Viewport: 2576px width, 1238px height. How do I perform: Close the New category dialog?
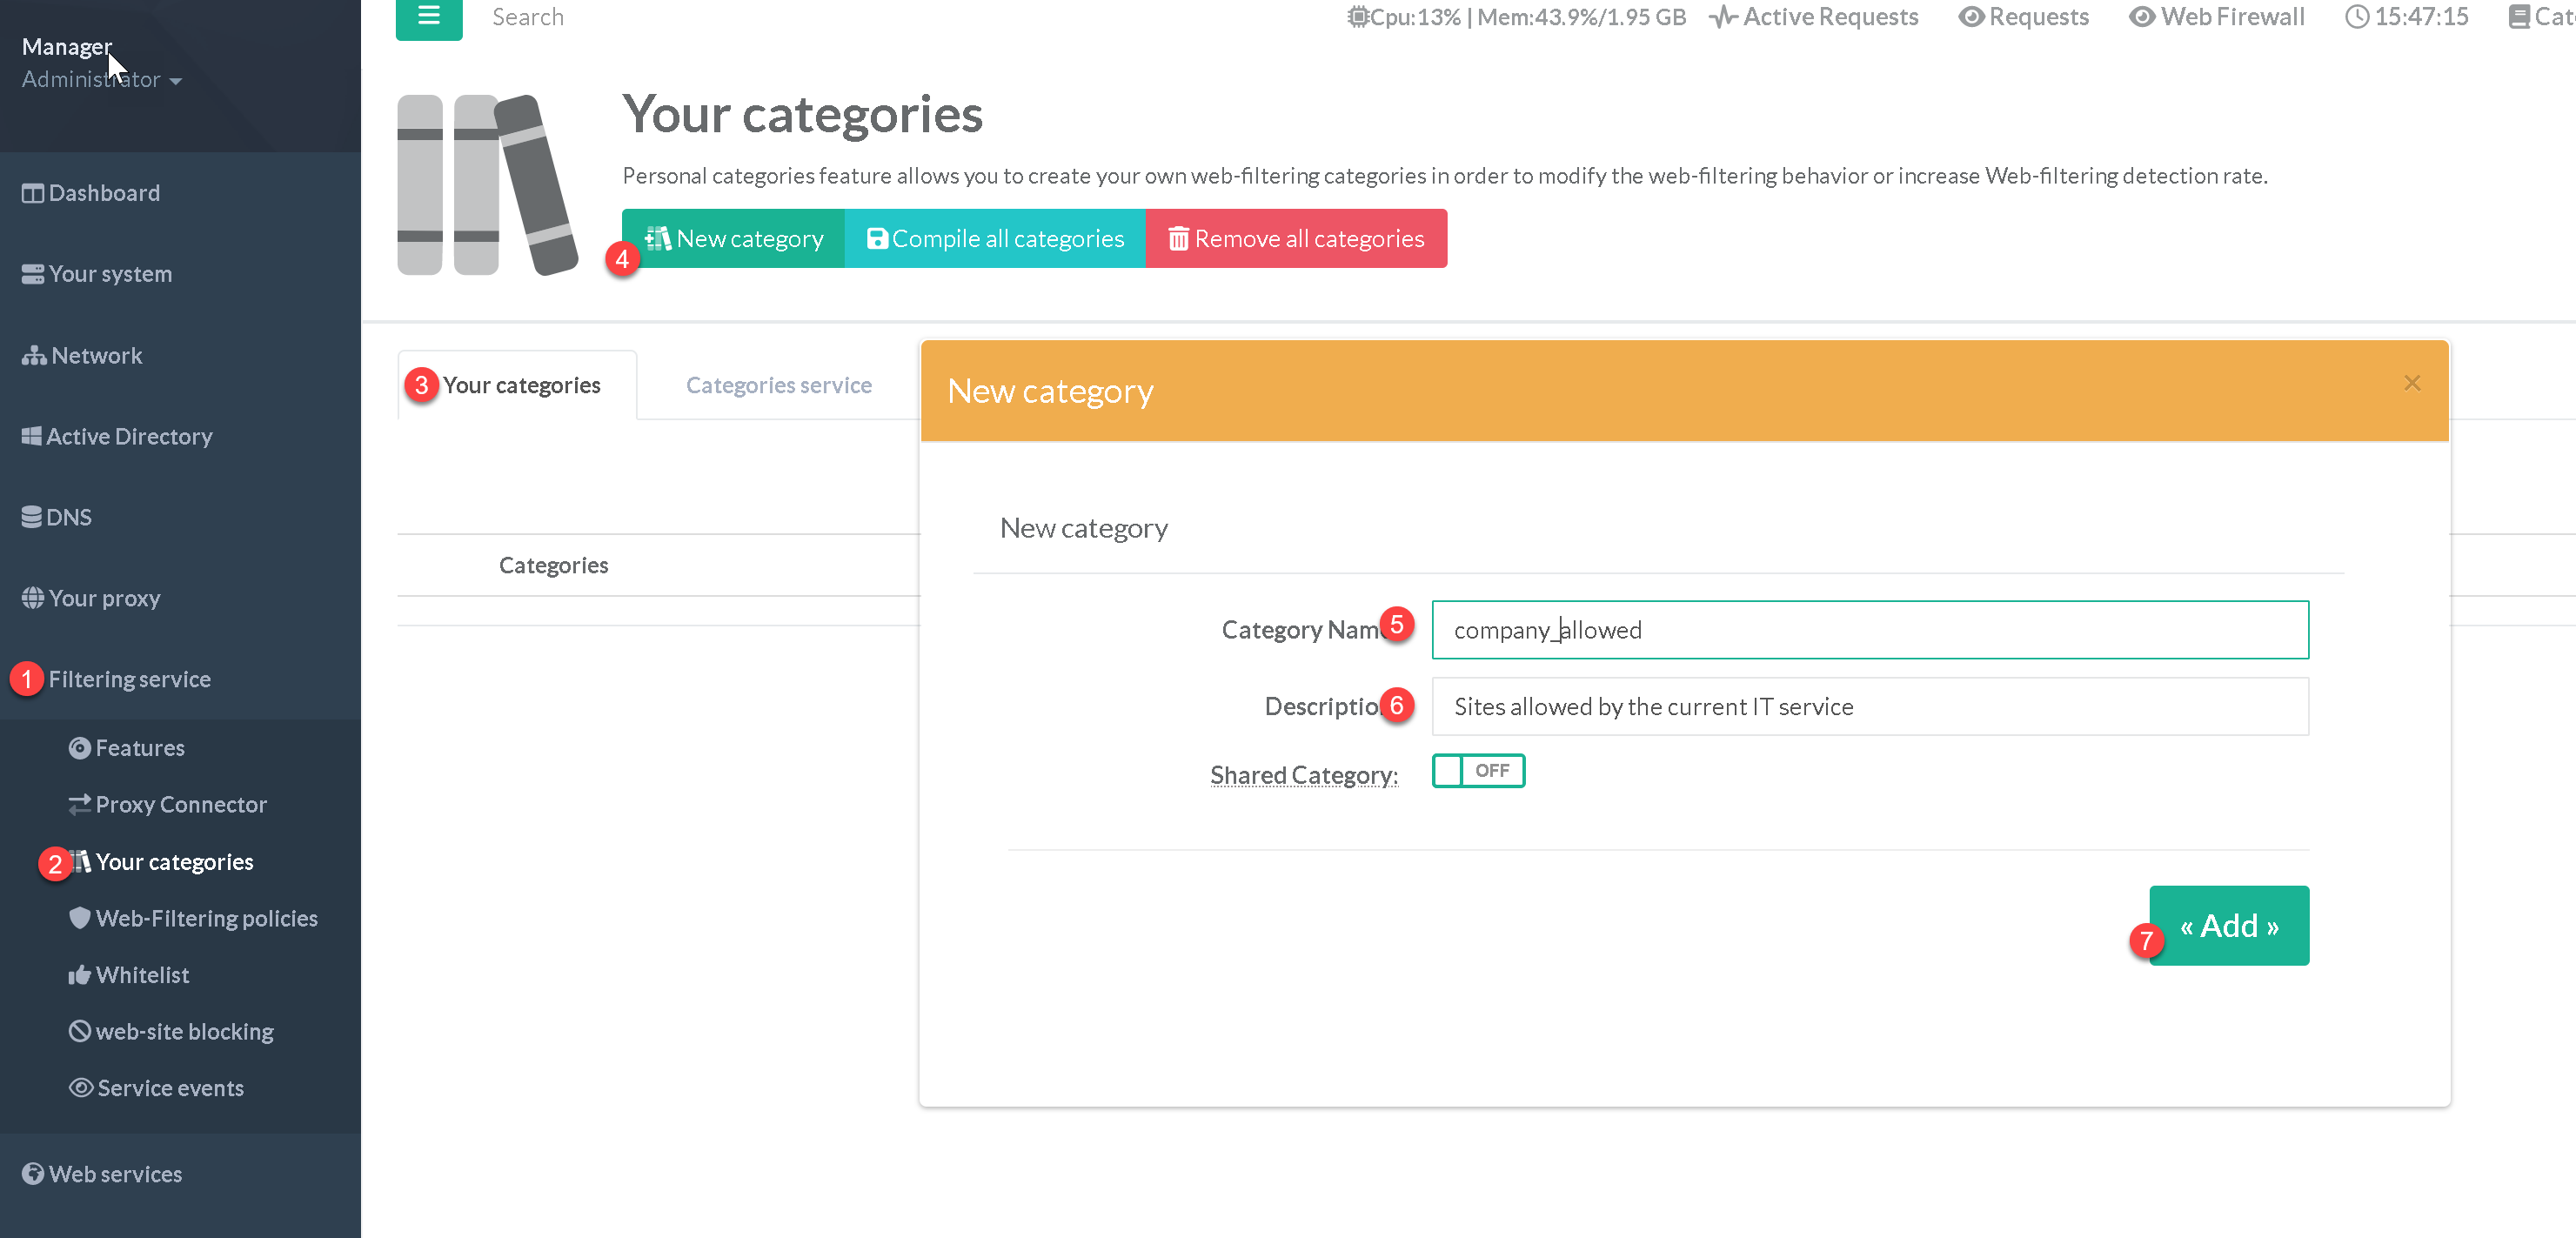tap(2412, 383)
